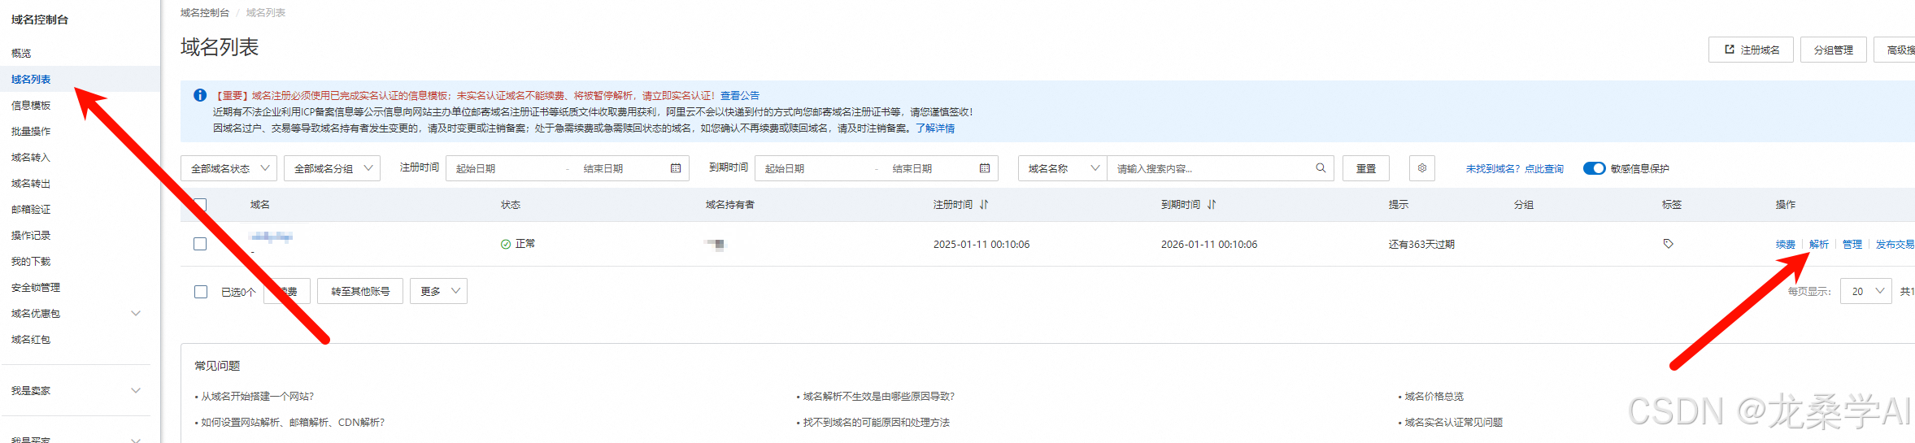Click the tag icon in the 标签 column
Viewport: 1915px width, 443px height.
click(1668, 244)
